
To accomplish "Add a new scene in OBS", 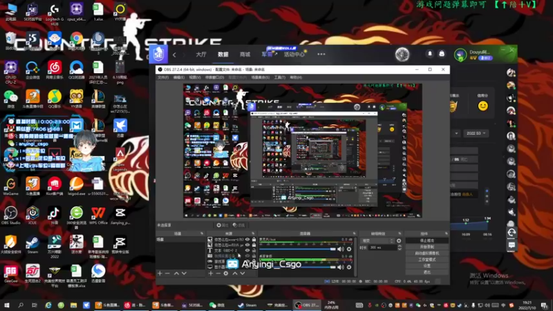I will coord(160,274).
